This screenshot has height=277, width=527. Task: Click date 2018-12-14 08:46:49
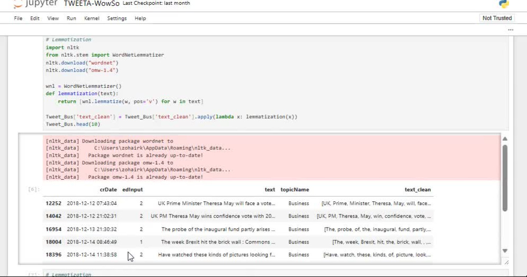pos(92,242)
